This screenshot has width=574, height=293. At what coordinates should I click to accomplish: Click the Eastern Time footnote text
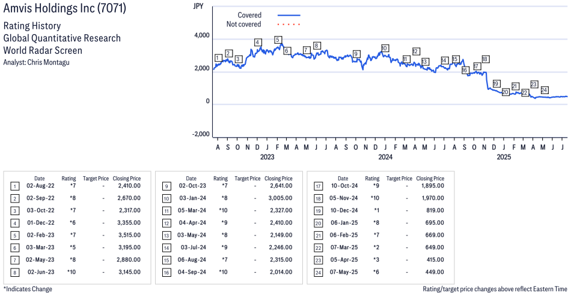pyautogui.click(x=495, y=289)
